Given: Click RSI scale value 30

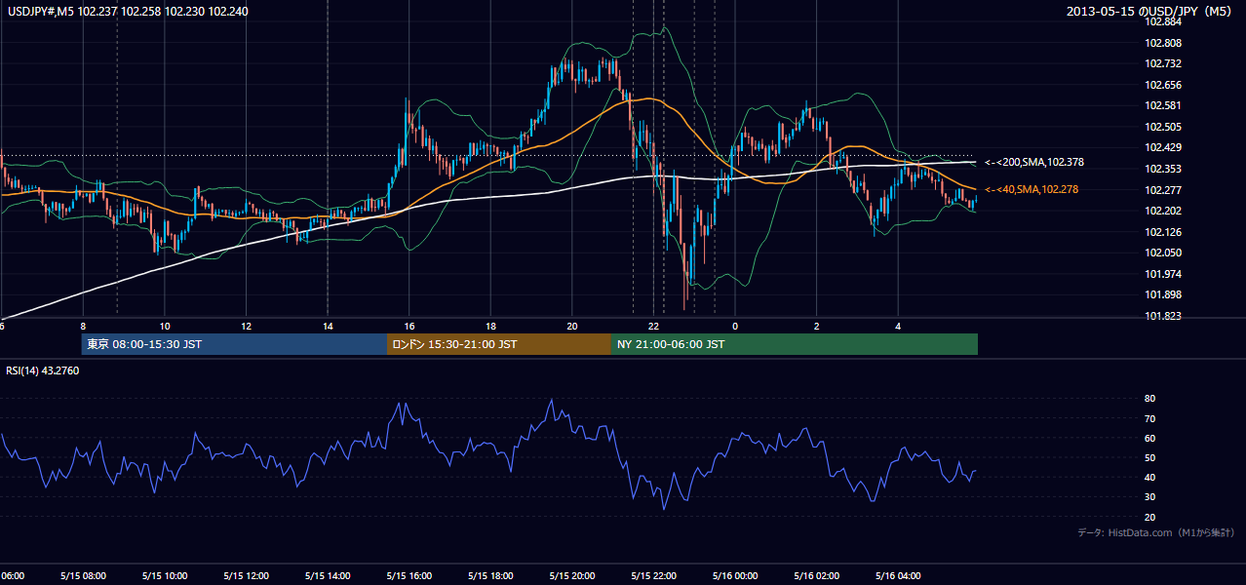Looking at the screenshot, I should (1150, 497).
